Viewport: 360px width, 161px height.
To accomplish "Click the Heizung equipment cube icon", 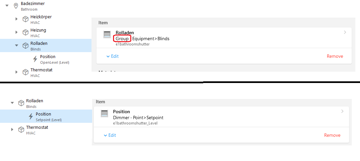I will 25,32.
